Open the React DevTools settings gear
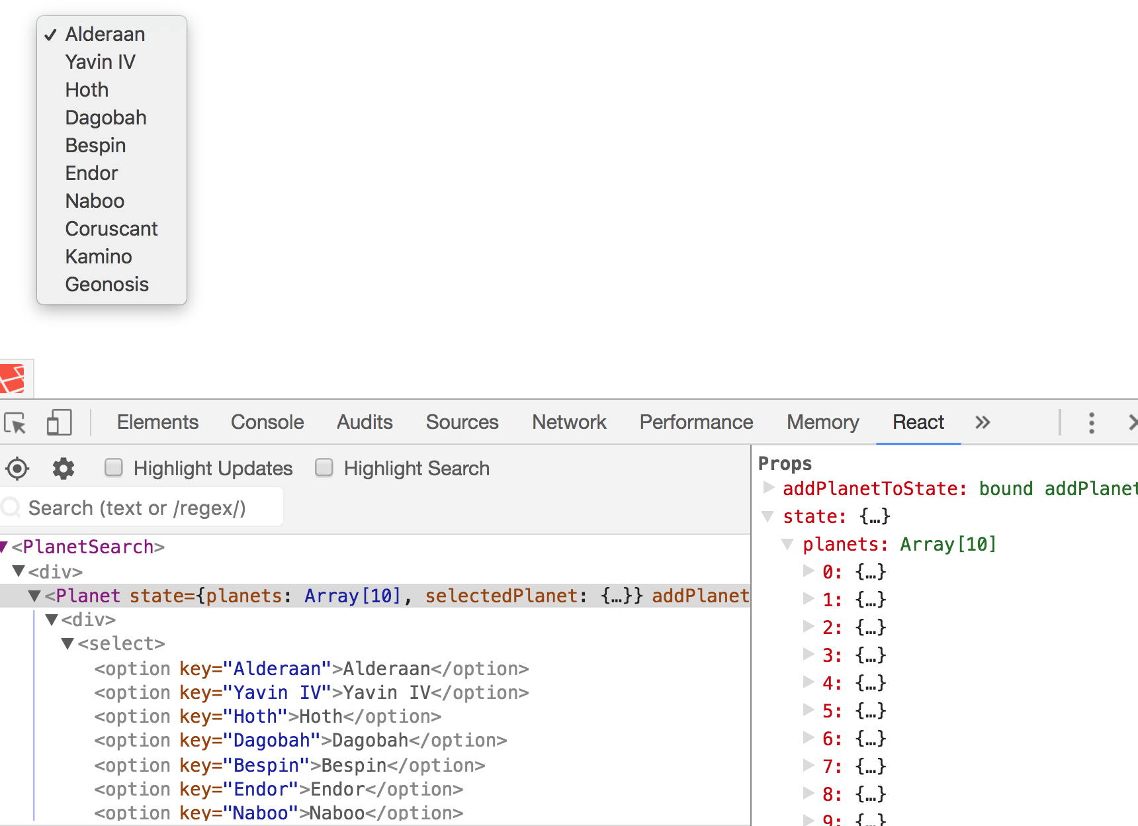The width and height of the screenshot is (1138, 826). tap(63, 468)
